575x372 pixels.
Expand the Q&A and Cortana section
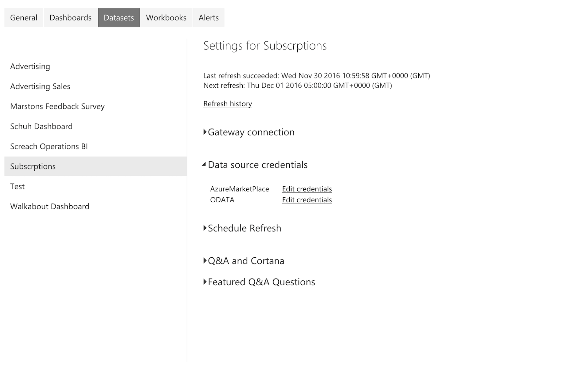[244, 261]
